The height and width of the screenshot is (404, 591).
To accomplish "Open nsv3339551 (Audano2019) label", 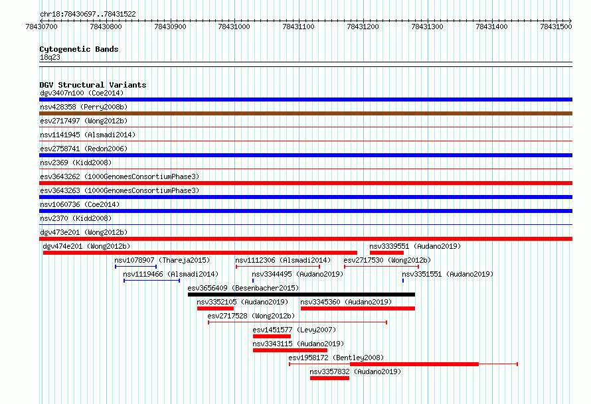I will point(415,246).
